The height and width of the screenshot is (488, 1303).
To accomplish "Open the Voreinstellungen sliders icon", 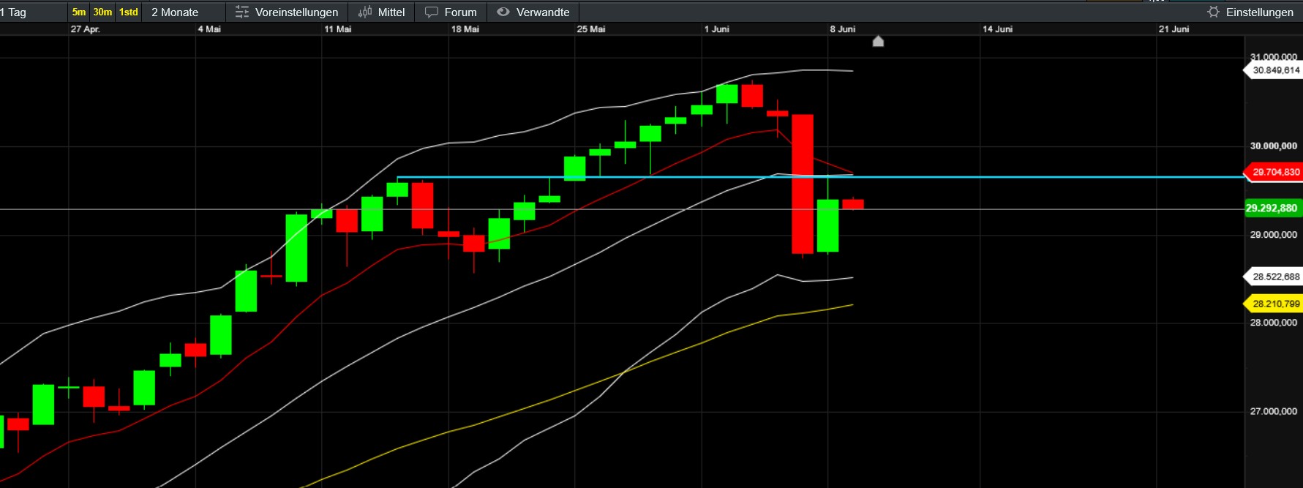I will (x=242, y=12).
